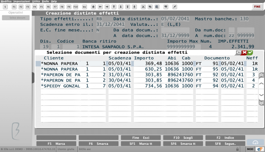Click the single chevron down list arrow

coord(261,95)
